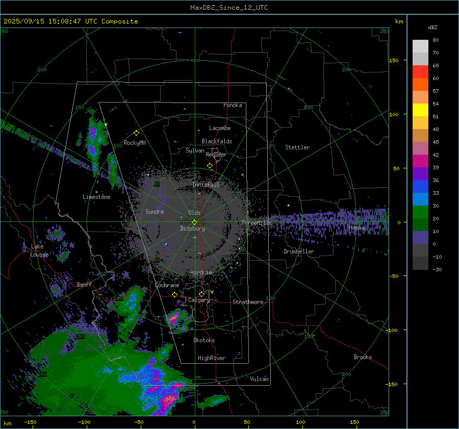459x429 pixels.
Task: Click the Olds city label
Action: click(194, 213)
